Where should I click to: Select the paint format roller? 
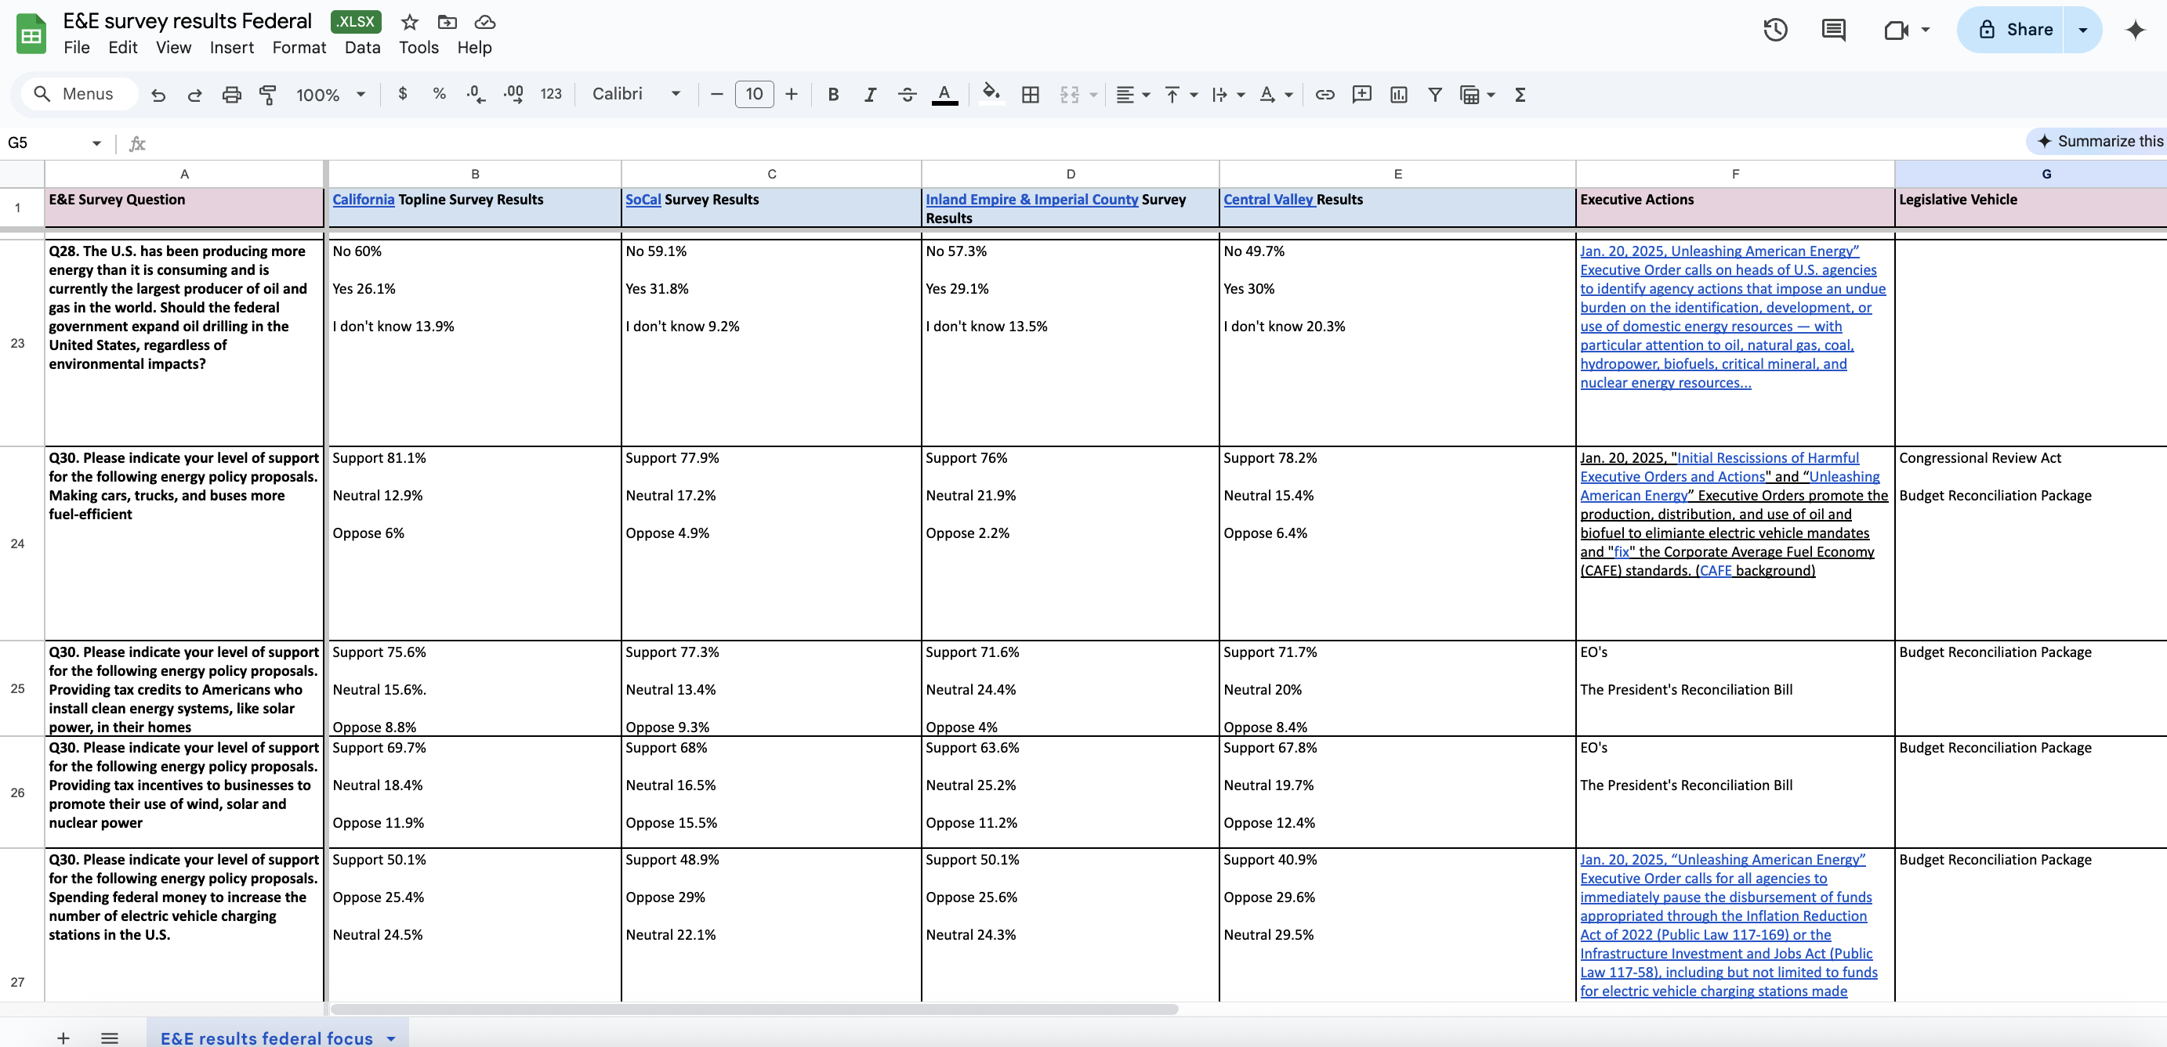267,95
